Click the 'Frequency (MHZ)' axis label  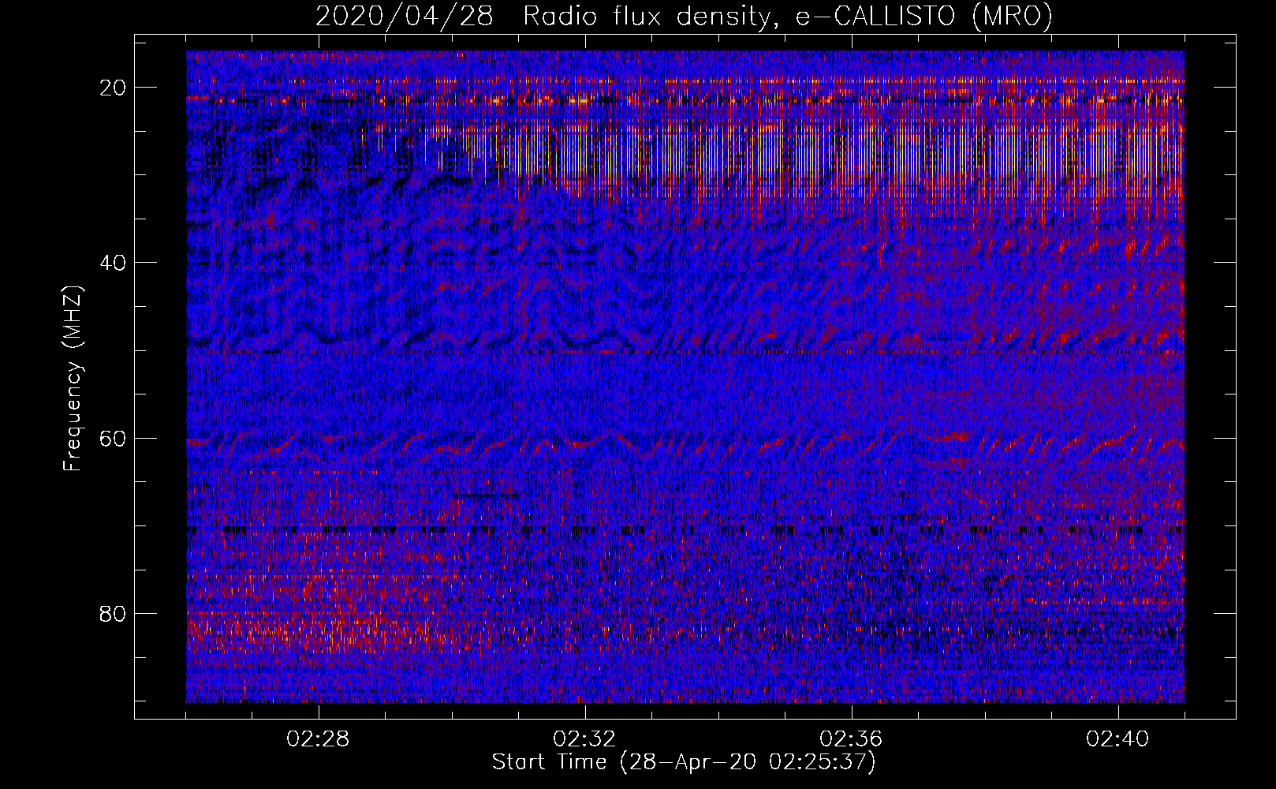pyautogui.click(x=73, y=379)
